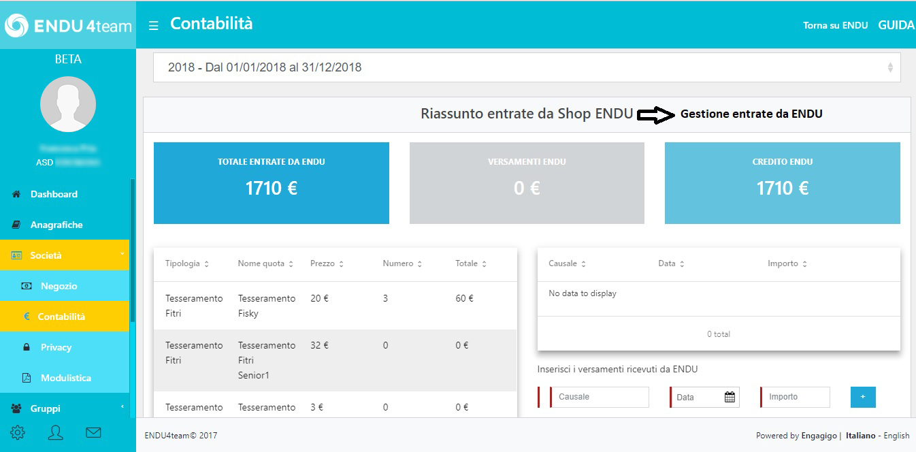Open user account icon in sidebar footer
Image resolution: width=916 pixels, height=452 pixels.
point(56,432)
